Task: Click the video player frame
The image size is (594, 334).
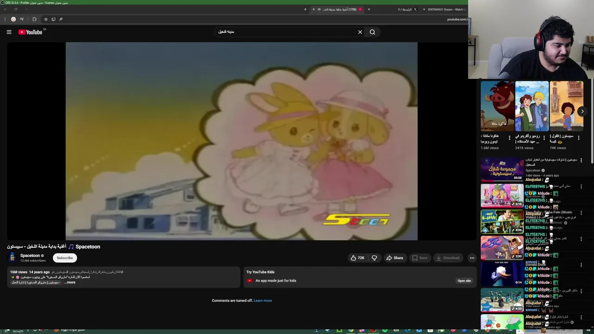Action: [241, 141]
